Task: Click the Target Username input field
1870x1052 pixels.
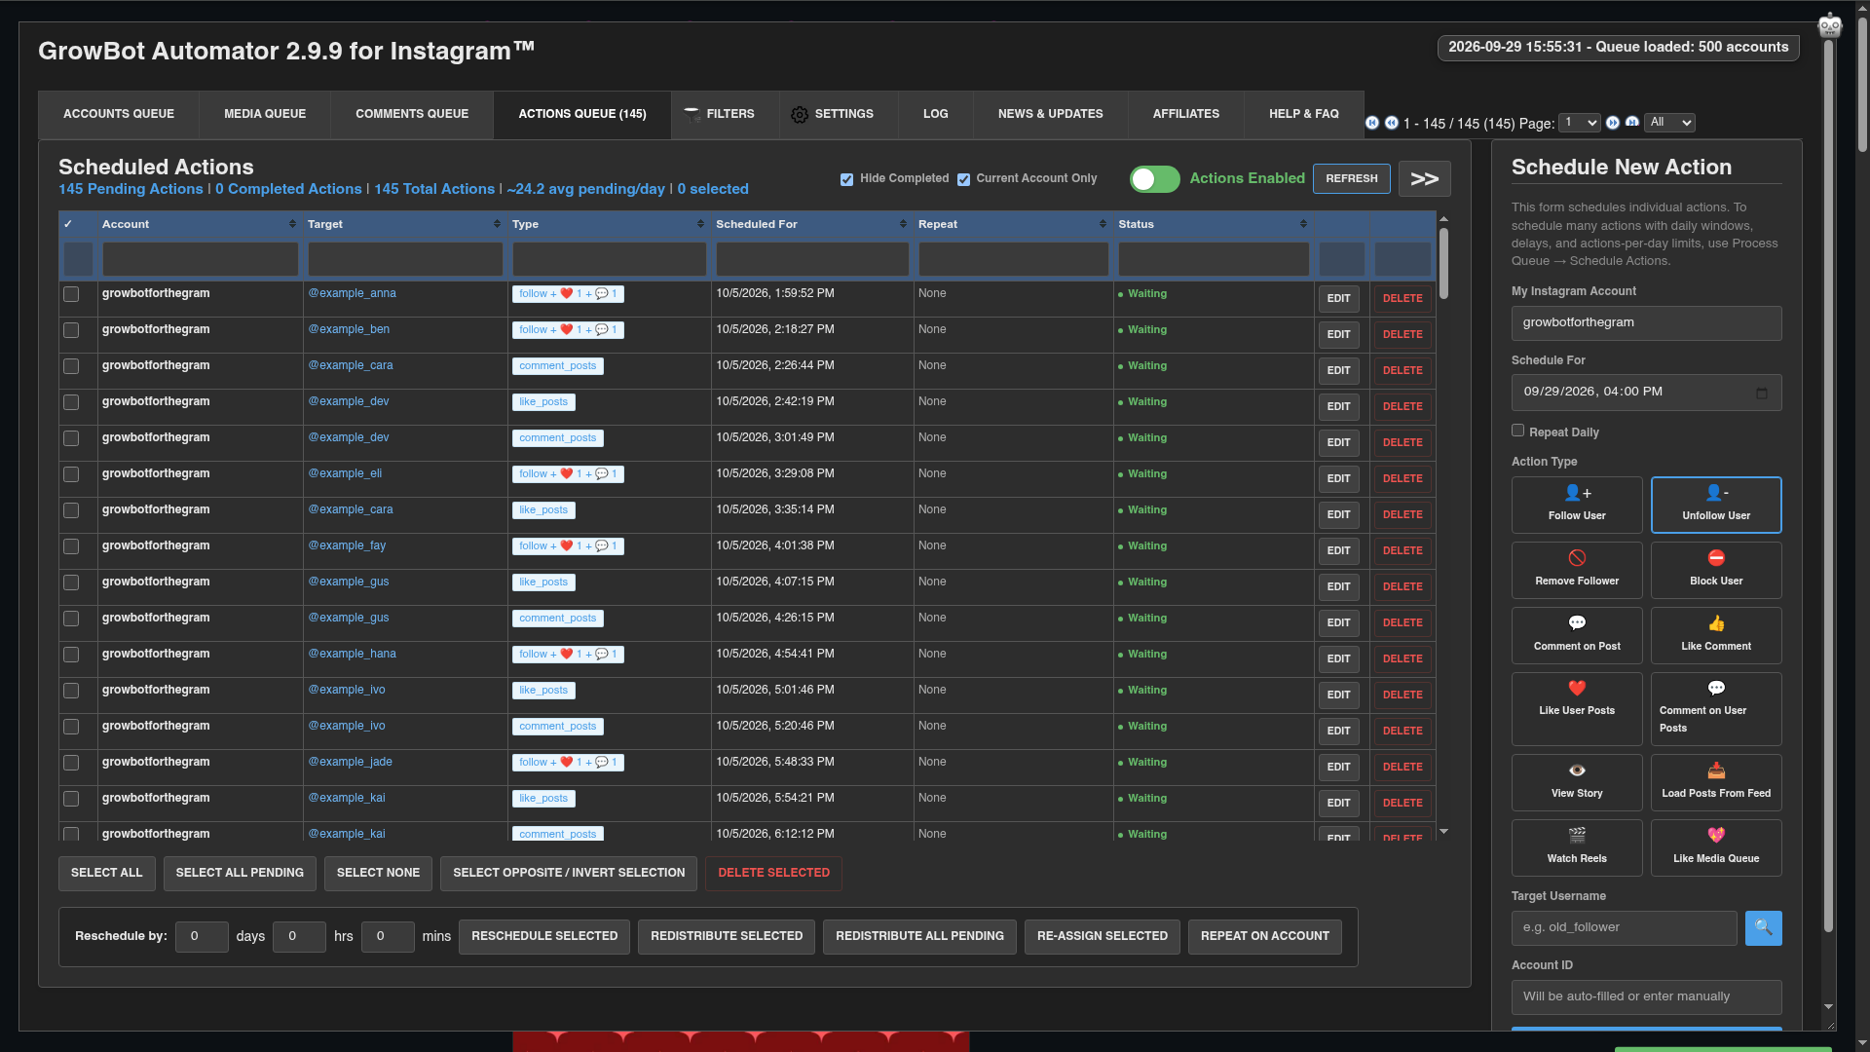Action: click(x=1624, y=928)
